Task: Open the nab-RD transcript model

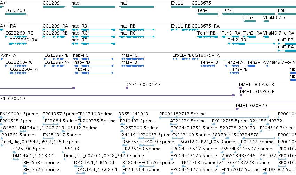Action: click(x=93, y=44)
